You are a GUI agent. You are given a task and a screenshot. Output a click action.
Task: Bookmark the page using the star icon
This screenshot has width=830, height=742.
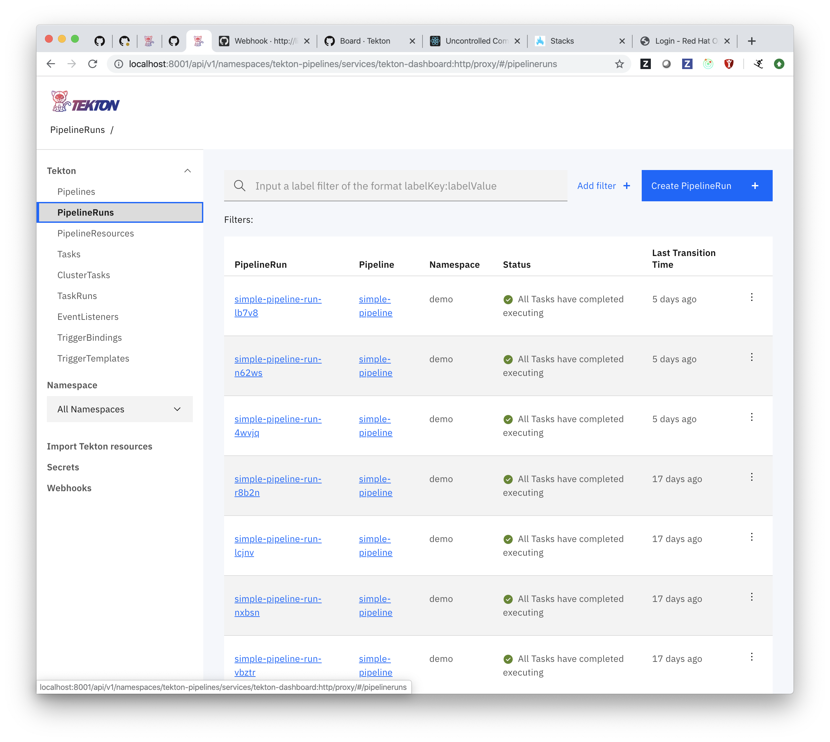point(619,64)
